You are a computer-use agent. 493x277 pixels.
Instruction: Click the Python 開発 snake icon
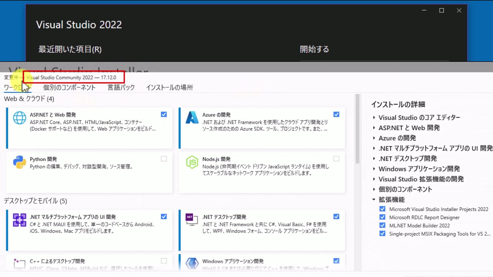(20, 162)
